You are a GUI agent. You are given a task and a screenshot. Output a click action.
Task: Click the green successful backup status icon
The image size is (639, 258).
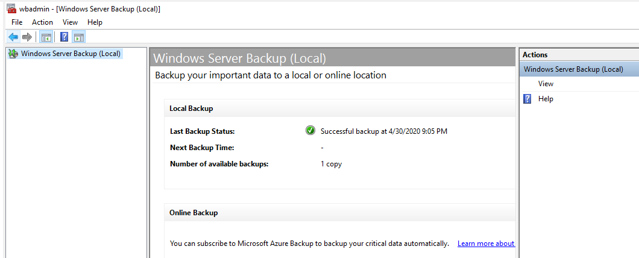pos(310,131)
